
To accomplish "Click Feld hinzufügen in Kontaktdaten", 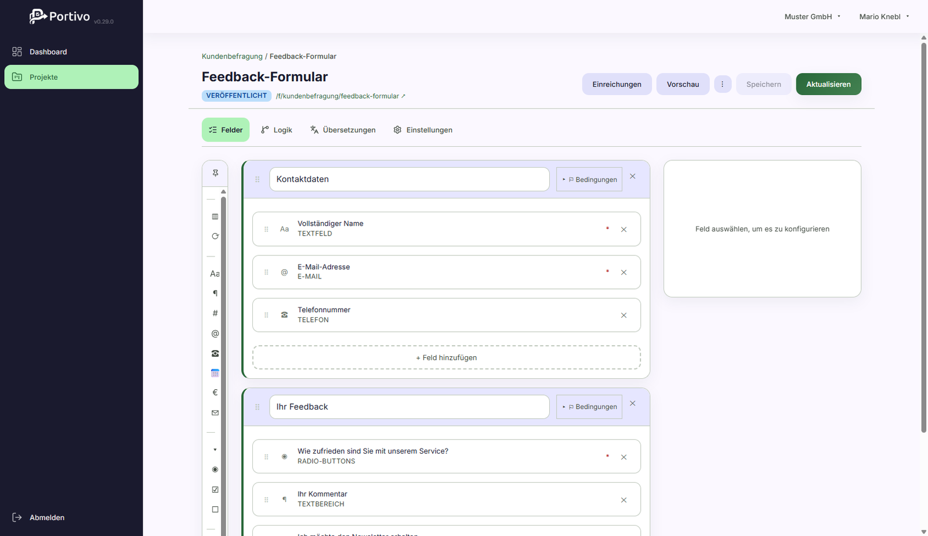I will pos(447,357).
